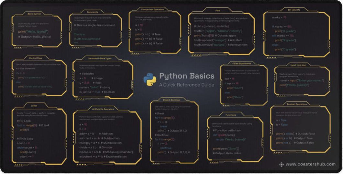Click the Control Flow card header
The image size is (343, 174).
pos(35,58)
